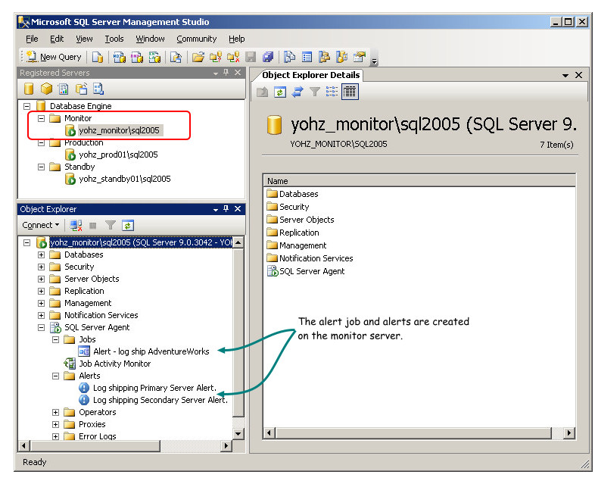Click the Registered Servers toolbar icon
The image size is (595, 484).
click(x=289, y=57)
